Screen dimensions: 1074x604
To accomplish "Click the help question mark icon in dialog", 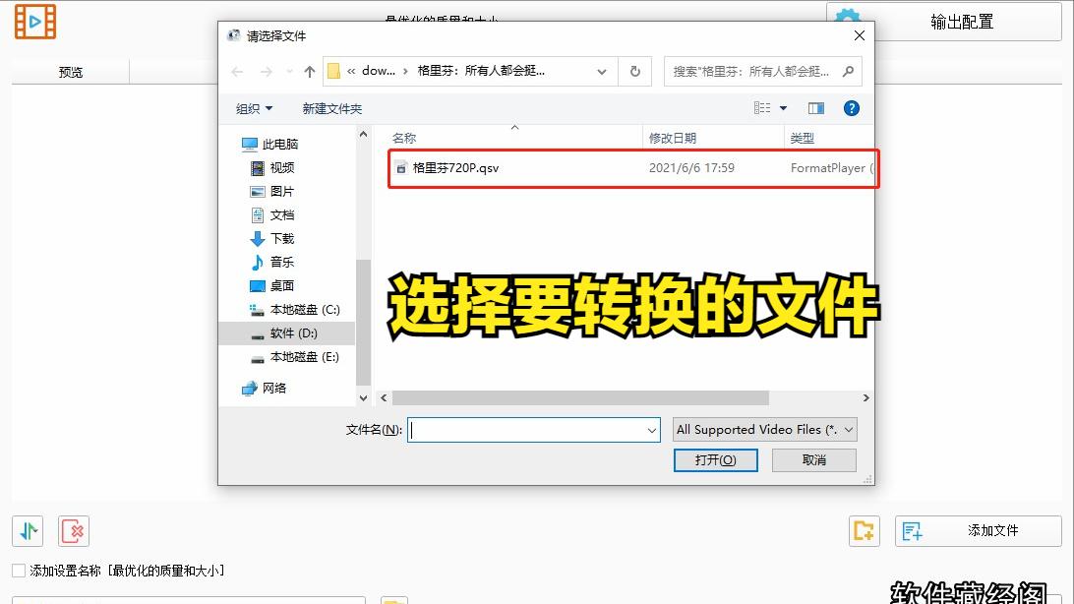I will [852, 108].
